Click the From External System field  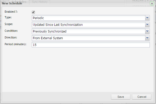click(x=88, y=38)
